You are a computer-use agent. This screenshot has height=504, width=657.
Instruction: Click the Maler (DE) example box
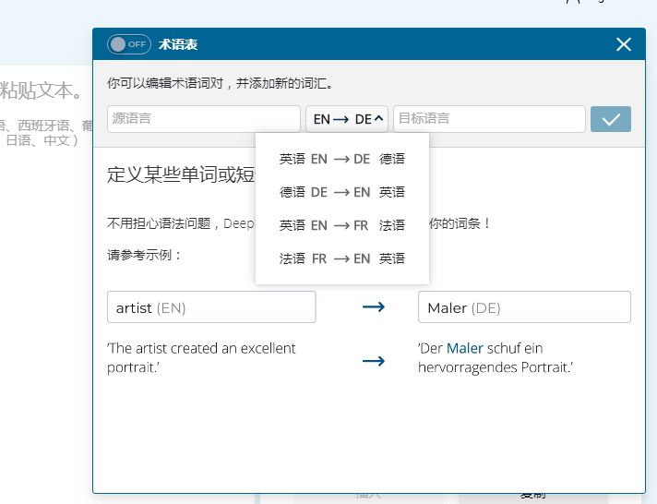[524, 307]
